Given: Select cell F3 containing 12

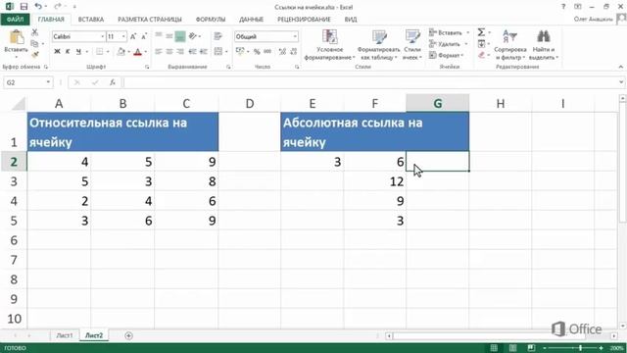Looking at the screenshot, I should pyautogui.click(x=374, y=181).
